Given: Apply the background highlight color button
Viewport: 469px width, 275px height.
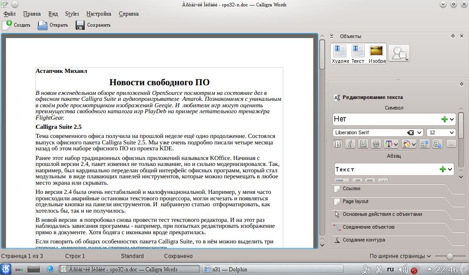Looking at the screenshot, I should (406, 144).
